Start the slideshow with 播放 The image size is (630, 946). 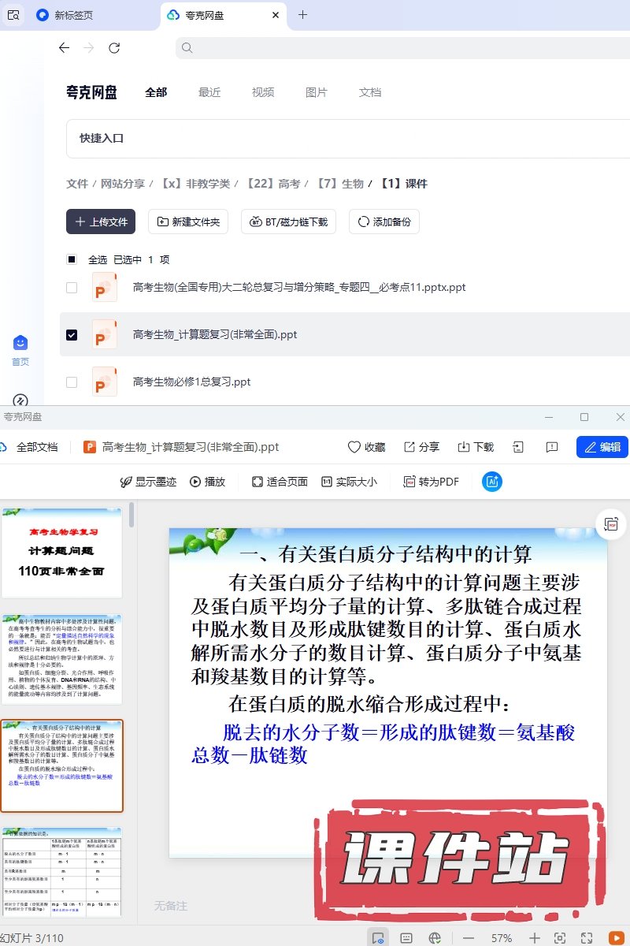(208, 482)
